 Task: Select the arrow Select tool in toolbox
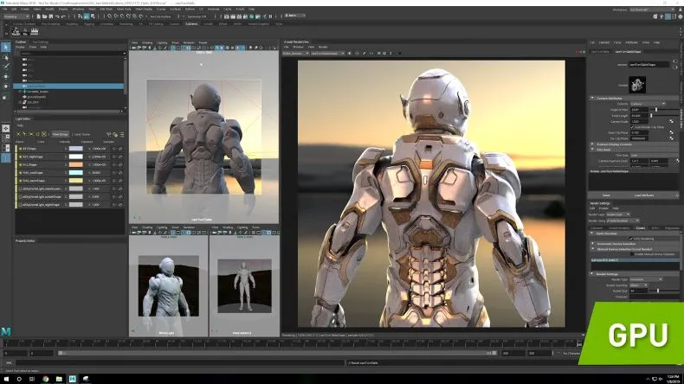point(6,47)
